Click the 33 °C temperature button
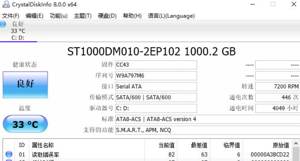This screenshot has width=300, height=161. point(25,124)
